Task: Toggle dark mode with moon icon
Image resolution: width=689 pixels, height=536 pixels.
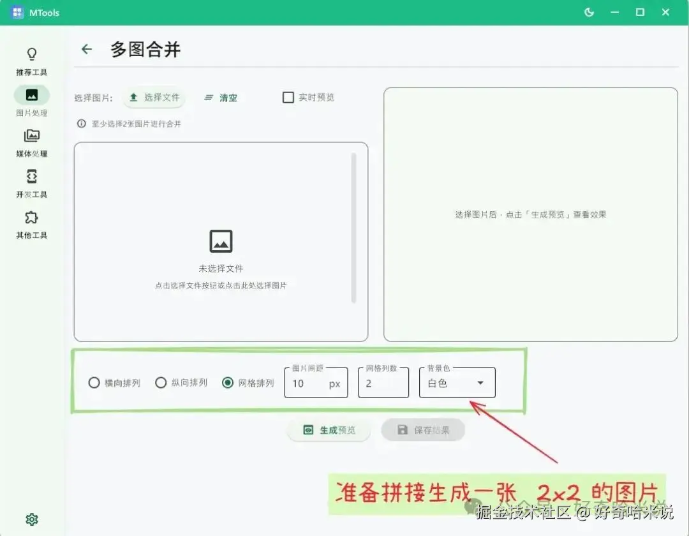Action: [588, 12]
